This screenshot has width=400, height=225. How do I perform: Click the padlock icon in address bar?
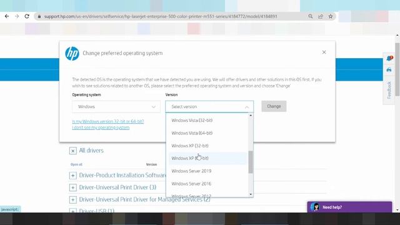pos(39,16)
